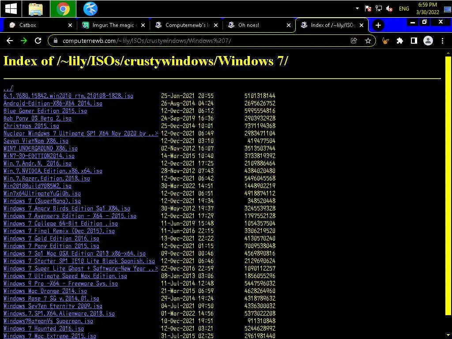Open Win7x64UltimateYuGiOh.iso link
The image size is (452, 339).
[x=42, y=193]
